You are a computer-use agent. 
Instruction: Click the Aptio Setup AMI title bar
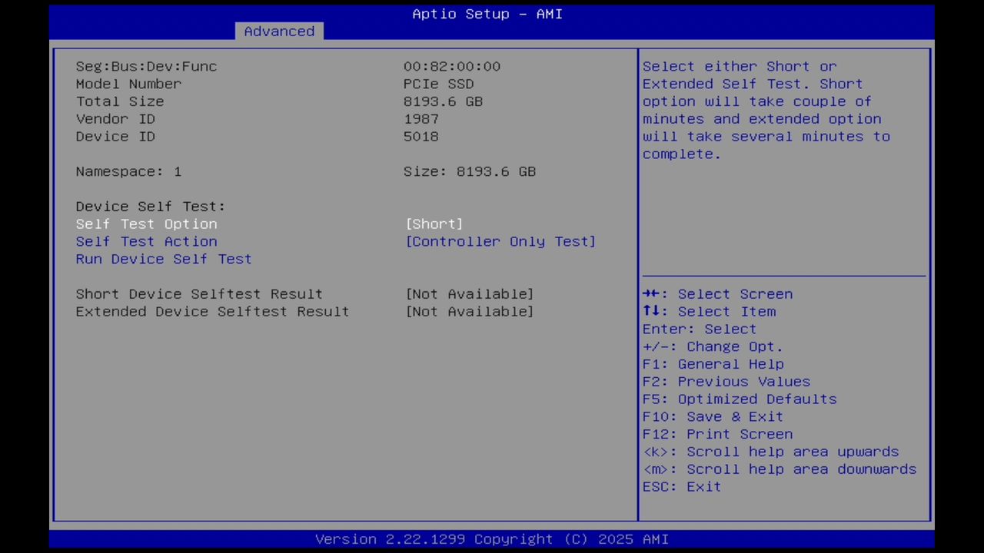tap(487, 14)
